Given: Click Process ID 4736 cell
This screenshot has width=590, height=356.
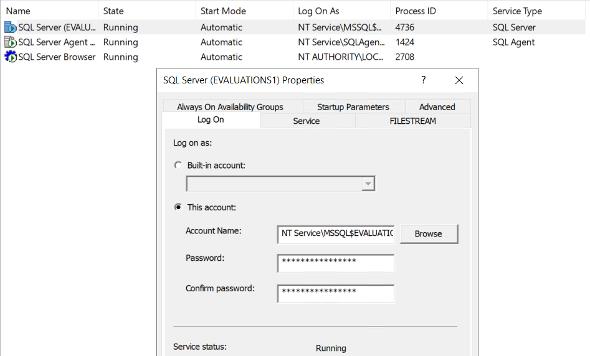Looking at the screenshot, I should pos(404,27).
